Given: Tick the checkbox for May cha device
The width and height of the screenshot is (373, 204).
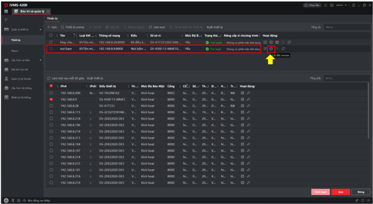Looking at the screenshot, I should click(x=51, y=42).
